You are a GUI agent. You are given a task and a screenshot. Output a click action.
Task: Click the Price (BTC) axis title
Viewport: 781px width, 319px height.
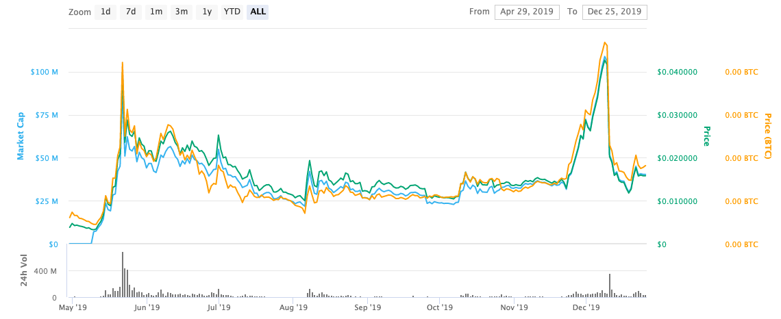(x=767, y=136)
